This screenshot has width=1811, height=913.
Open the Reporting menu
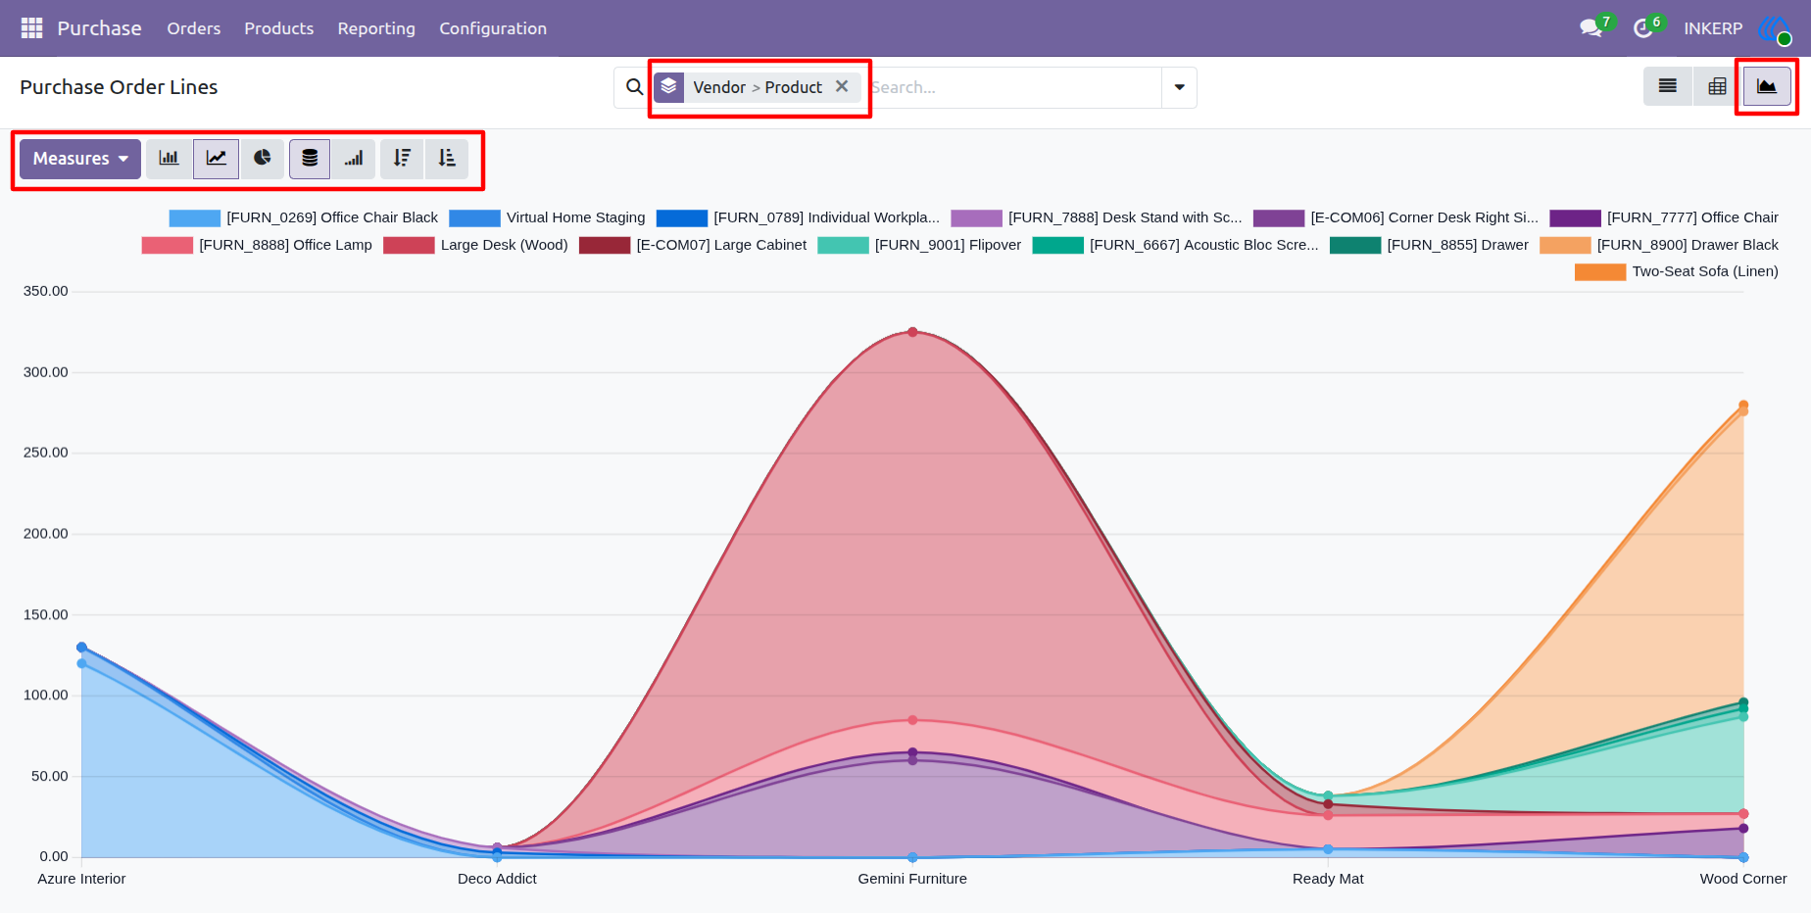(376, 28)
